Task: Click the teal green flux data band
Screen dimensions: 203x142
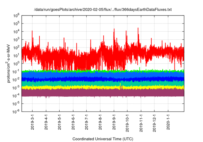Action: [x=103, y=83]
